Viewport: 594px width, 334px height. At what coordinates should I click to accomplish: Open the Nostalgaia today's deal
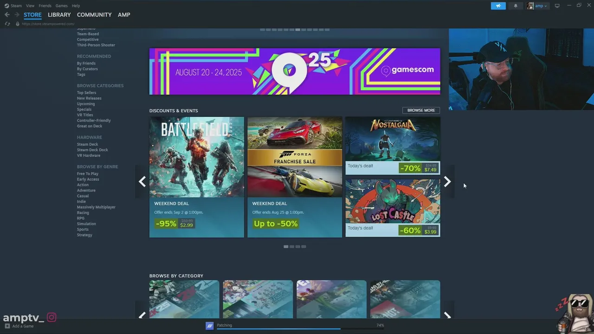(x=393, y=146)
